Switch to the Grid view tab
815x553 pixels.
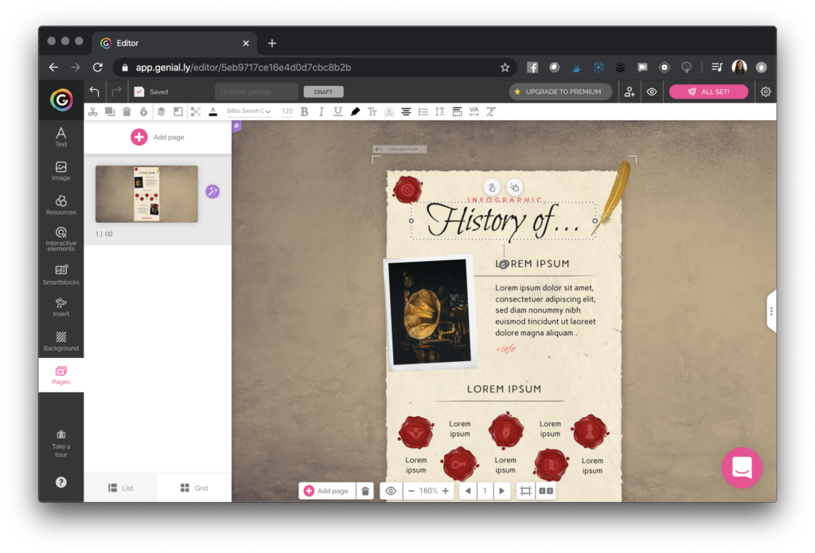(194, 487)
